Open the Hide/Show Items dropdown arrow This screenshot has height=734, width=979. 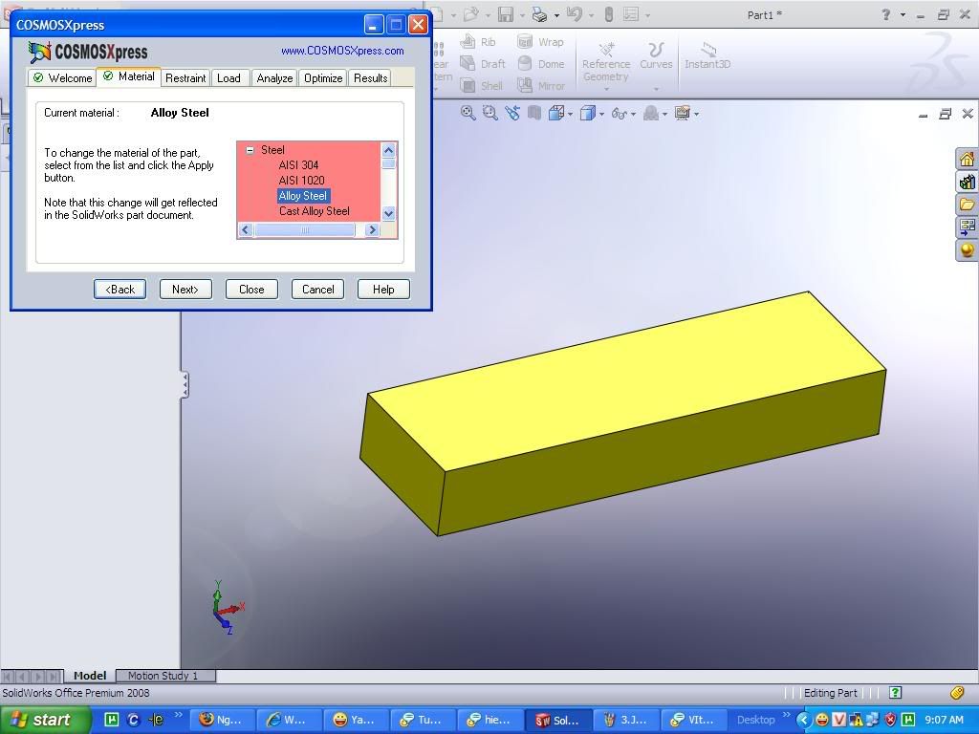coord(634,114)
